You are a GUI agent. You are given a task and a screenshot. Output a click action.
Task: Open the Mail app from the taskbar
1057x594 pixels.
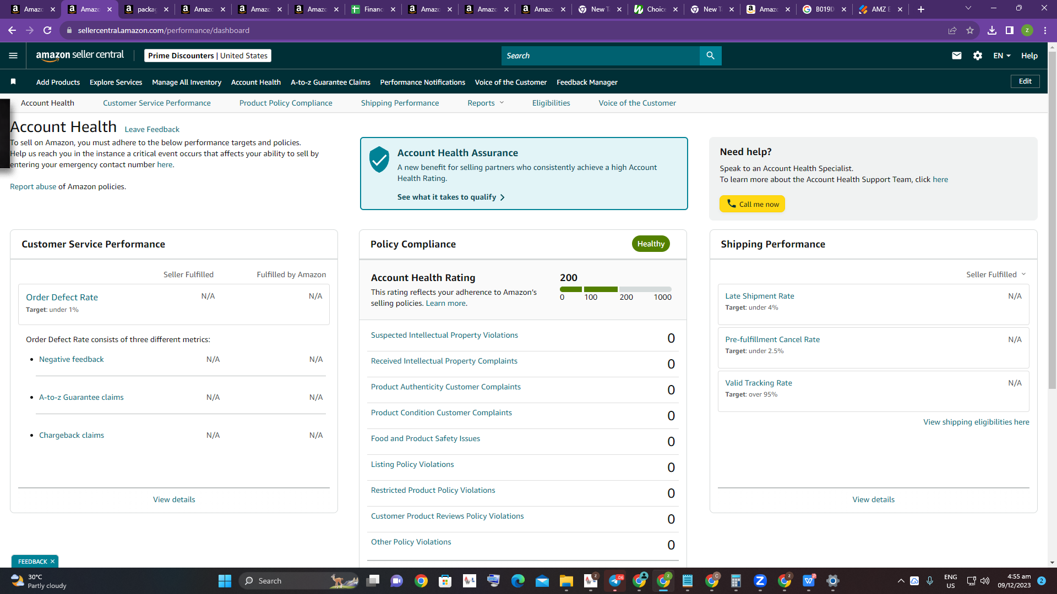pos(542,581)
